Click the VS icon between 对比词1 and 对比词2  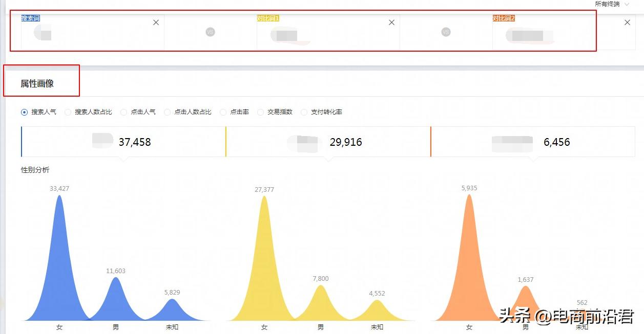click(446, 32)
